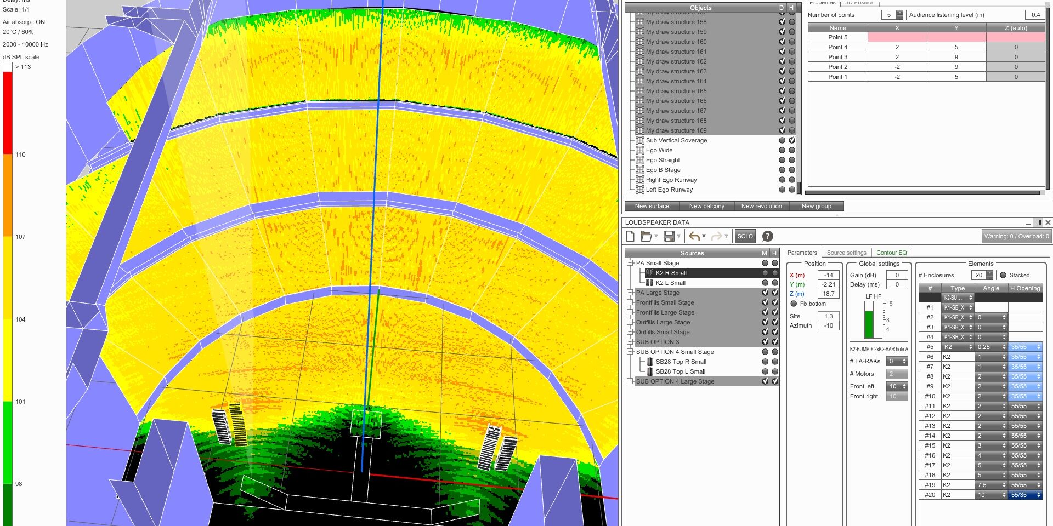This screenshot has width=1053, height=526.
Task: Click the X (m) position field
Action: [x=828, y=275]
